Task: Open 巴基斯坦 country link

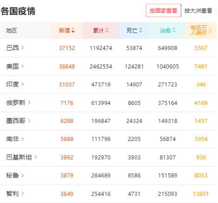Action: [x=19, y=157]
